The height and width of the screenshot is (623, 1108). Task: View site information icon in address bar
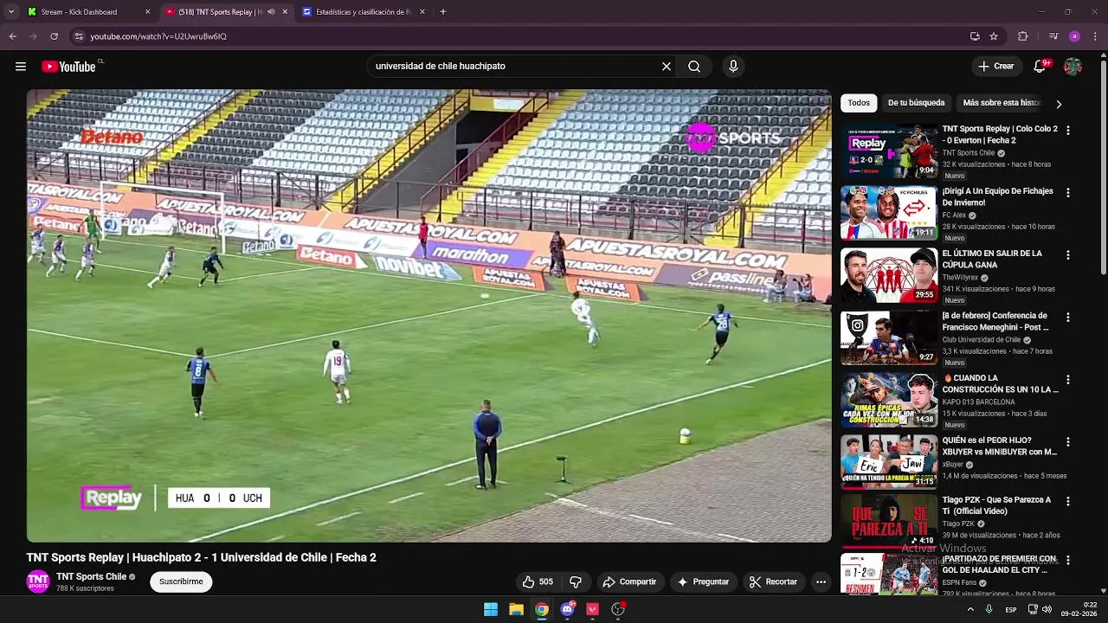79,36
